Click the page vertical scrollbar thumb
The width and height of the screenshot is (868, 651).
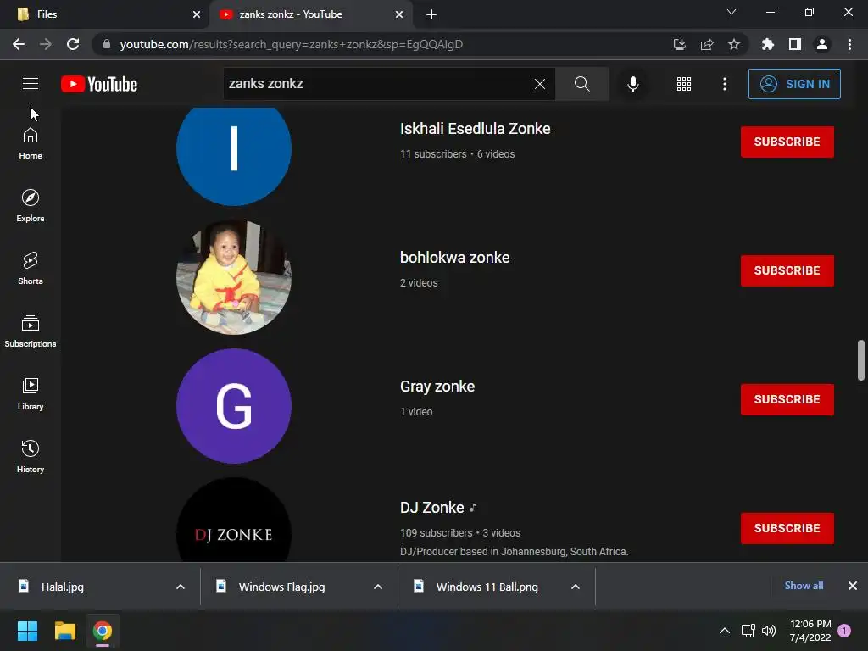pyautogui.click(x=861, y=360)
